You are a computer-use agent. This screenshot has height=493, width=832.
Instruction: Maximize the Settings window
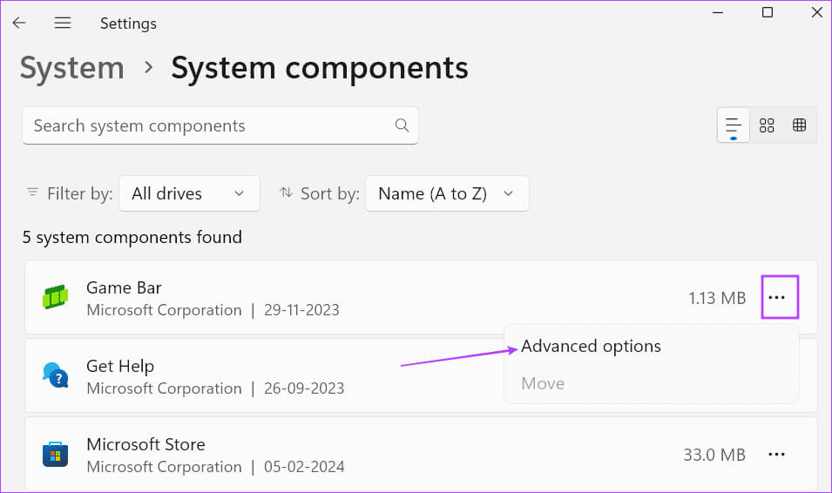[x=768, y=12]
